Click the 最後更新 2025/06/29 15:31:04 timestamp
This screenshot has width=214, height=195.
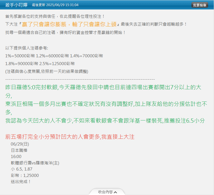pos(55,5)
